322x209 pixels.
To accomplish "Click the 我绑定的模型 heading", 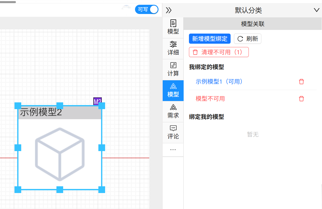I will (206, 67).
